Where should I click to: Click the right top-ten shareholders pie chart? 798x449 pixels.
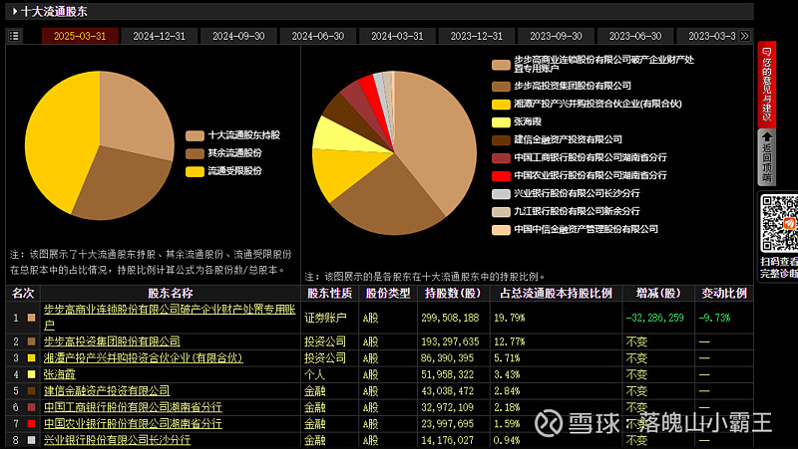394,153
